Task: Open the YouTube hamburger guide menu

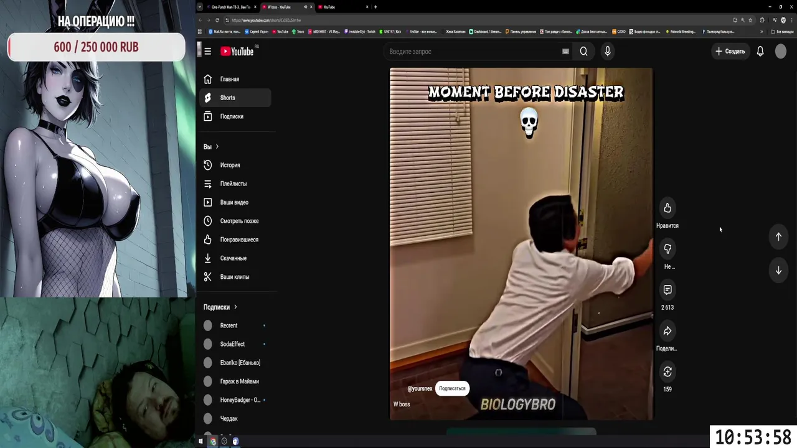Action: [208, 52]
